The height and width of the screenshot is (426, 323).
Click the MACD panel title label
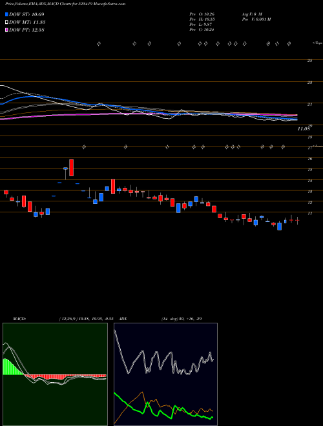(19, 319)
